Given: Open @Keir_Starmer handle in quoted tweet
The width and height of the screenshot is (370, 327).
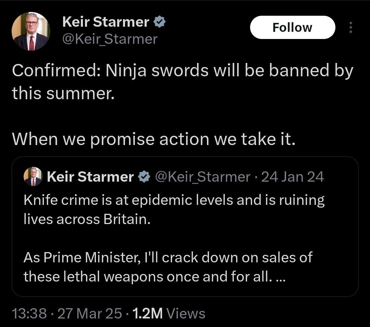Looking at the screenshot, I should click(x=202, y=177).
